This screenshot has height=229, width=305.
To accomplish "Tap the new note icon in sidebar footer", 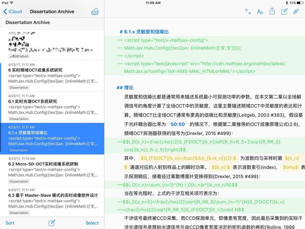I will point(52,223).
